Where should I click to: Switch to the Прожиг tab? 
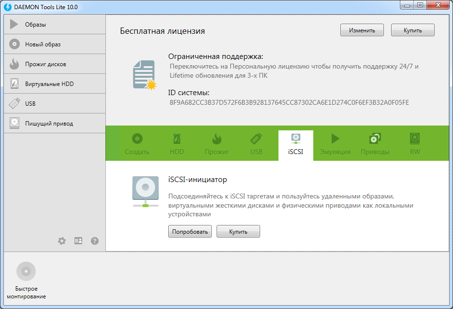[x=217, y=144]
